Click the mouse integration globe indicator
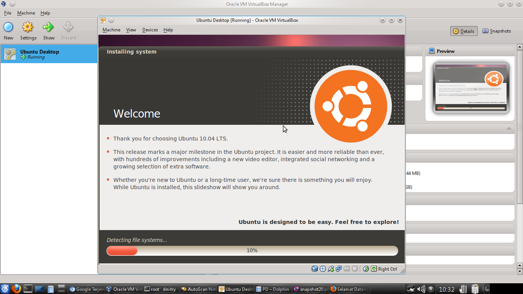The height and width of the screenshot is (294, 523). click(366, 269)
